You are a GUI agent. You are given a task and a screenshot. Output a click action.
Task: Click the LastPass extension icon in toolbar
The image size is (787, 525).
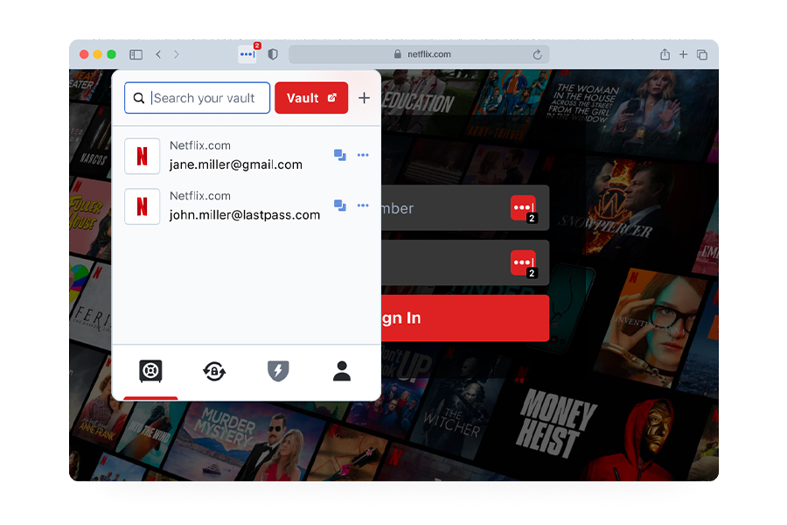(247, 54)
